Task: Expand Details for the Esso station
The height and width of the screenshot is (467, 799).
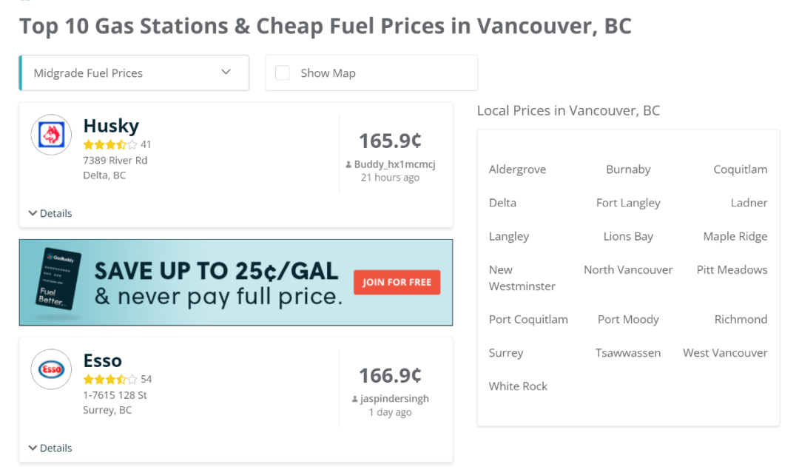Action: click(x=50, y=448)
